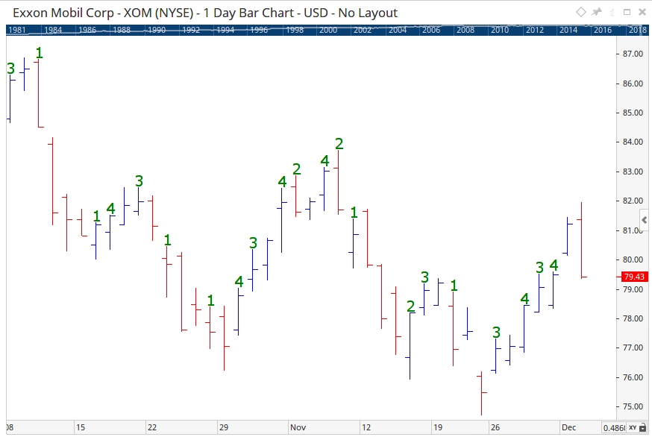Screen dimensions: 652x437
Task: Click the '29' label on the date axis
Action: point(224,427)
